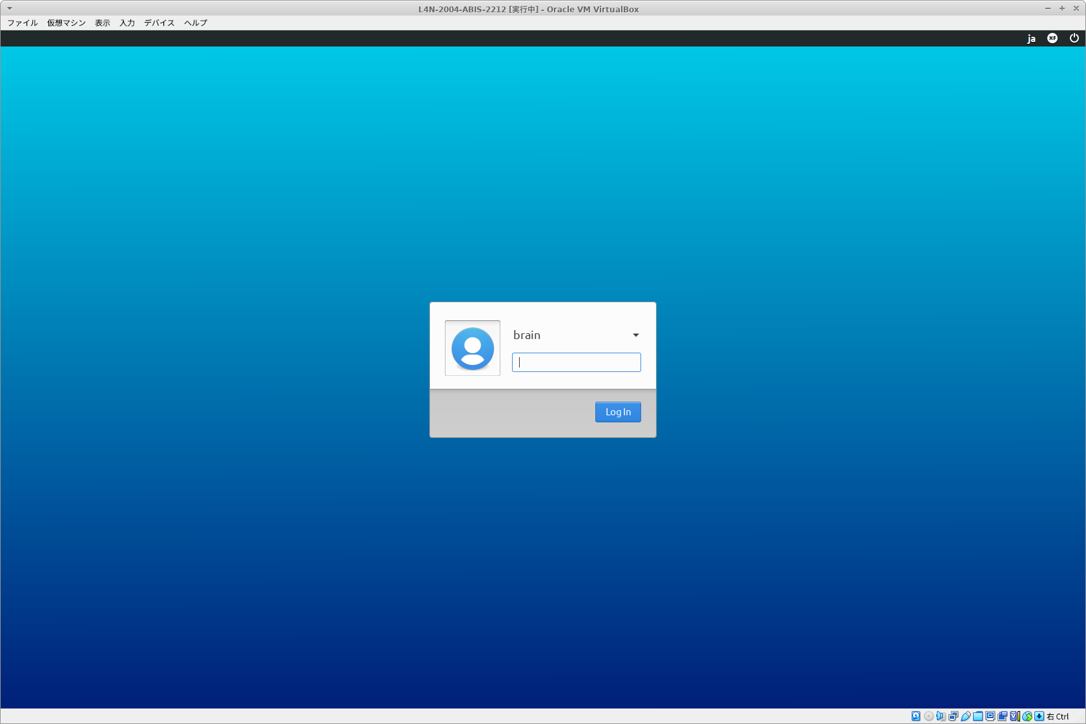Screen dimensions: 1086x724
Task: Click the display settings status icon
Action: click(x=990, y=716)
